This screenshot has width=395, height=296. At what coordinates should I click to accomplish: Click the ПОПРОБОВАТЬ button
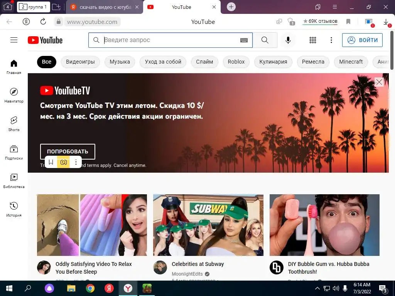[x=68, y=151]
